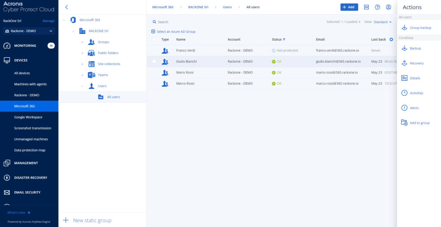Collapse the Users tree node
The width and height of the screenshot is (441, 227).
(x=82, y=86)
